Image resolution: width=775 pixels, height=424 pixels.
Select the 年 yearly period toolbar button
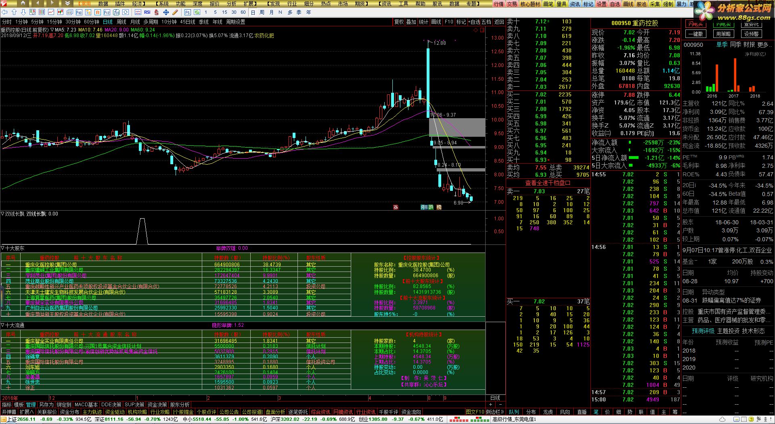tap(308, 12)
